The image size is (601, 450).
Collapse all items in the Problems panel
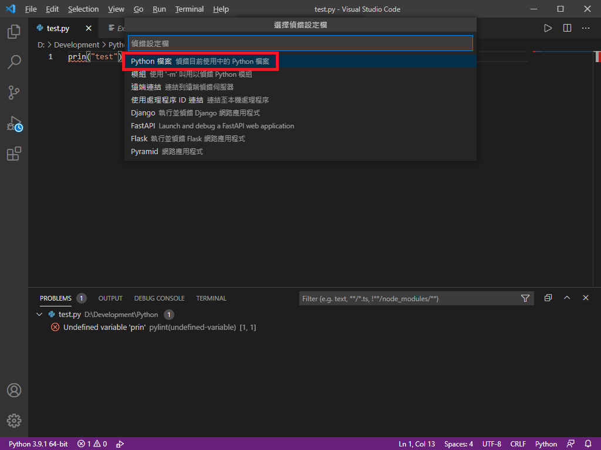(548, 298)
